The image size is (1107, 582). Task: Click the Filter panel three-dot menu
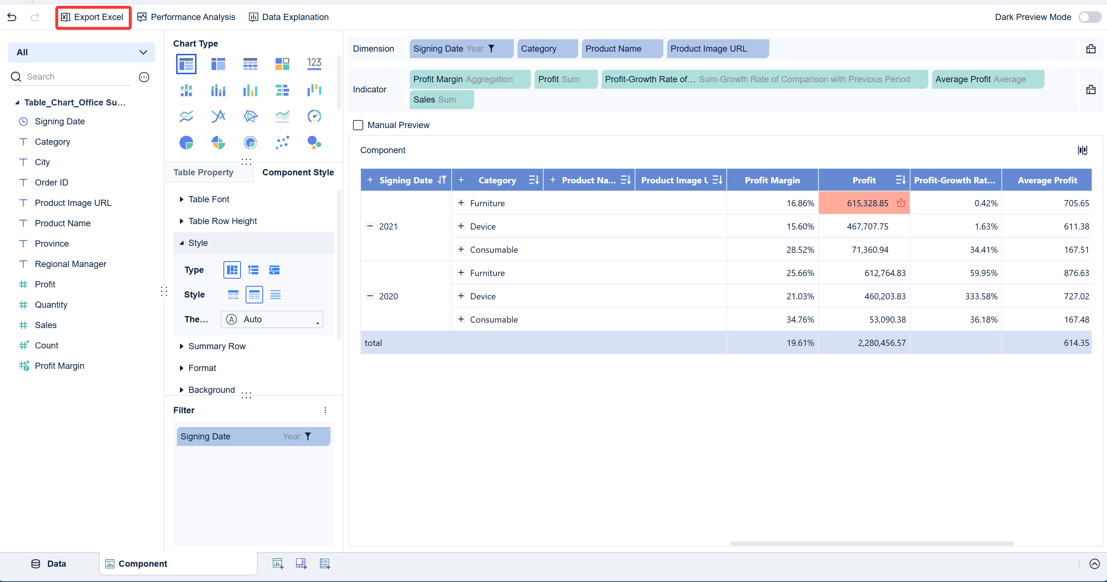(325, 410)
